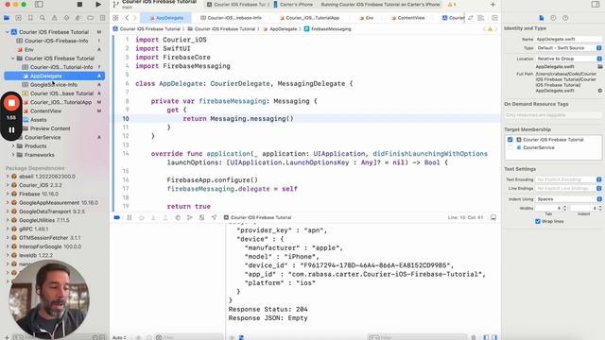Open the Bookmark navigator

point(30,18)
